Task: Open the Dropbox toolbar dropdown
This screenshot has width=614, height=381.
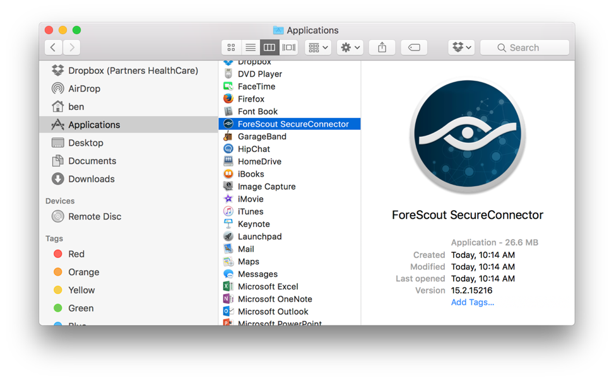Action: [x=462, y=48]
